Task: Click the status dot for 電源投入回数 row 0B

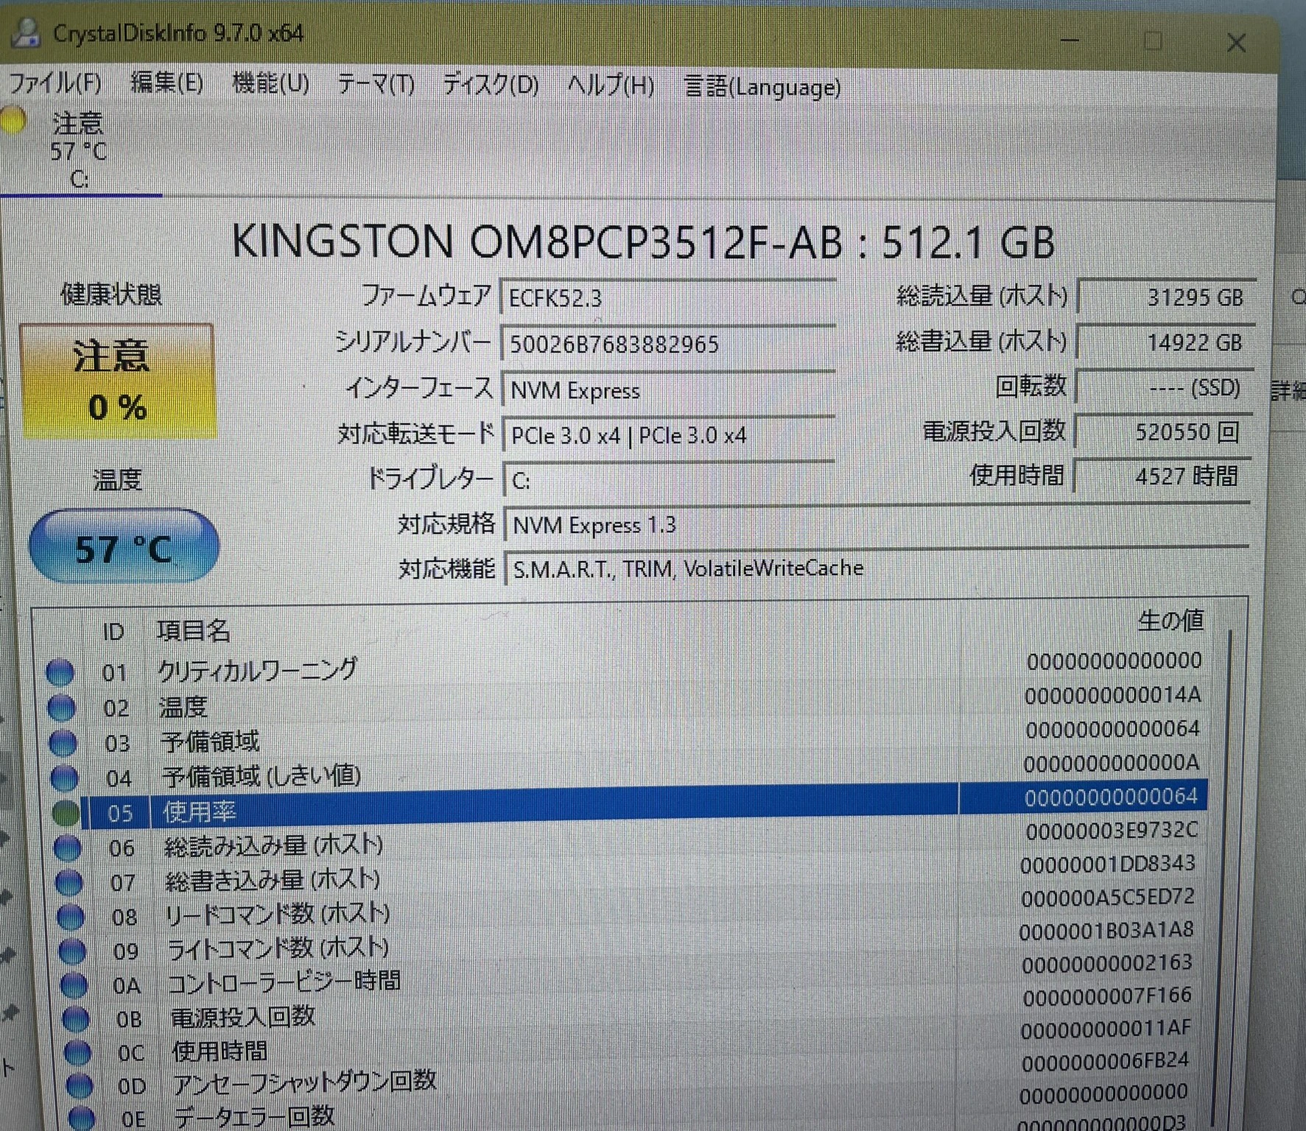Action: coord(76,1019)
